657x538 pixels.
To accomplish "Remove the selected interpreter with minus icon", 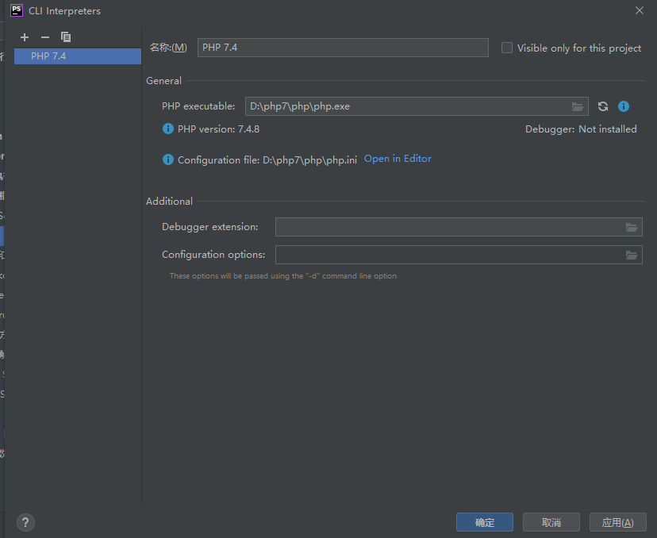I will point(45,37).
